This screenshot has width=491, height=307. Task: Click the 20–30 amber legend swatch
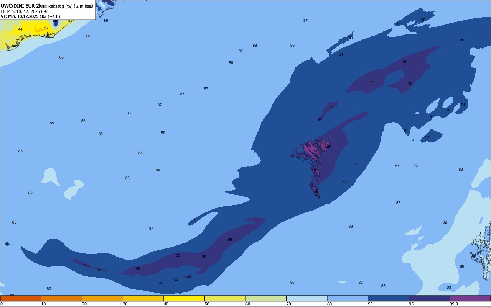pyautogui.click(x=102, y=298)
